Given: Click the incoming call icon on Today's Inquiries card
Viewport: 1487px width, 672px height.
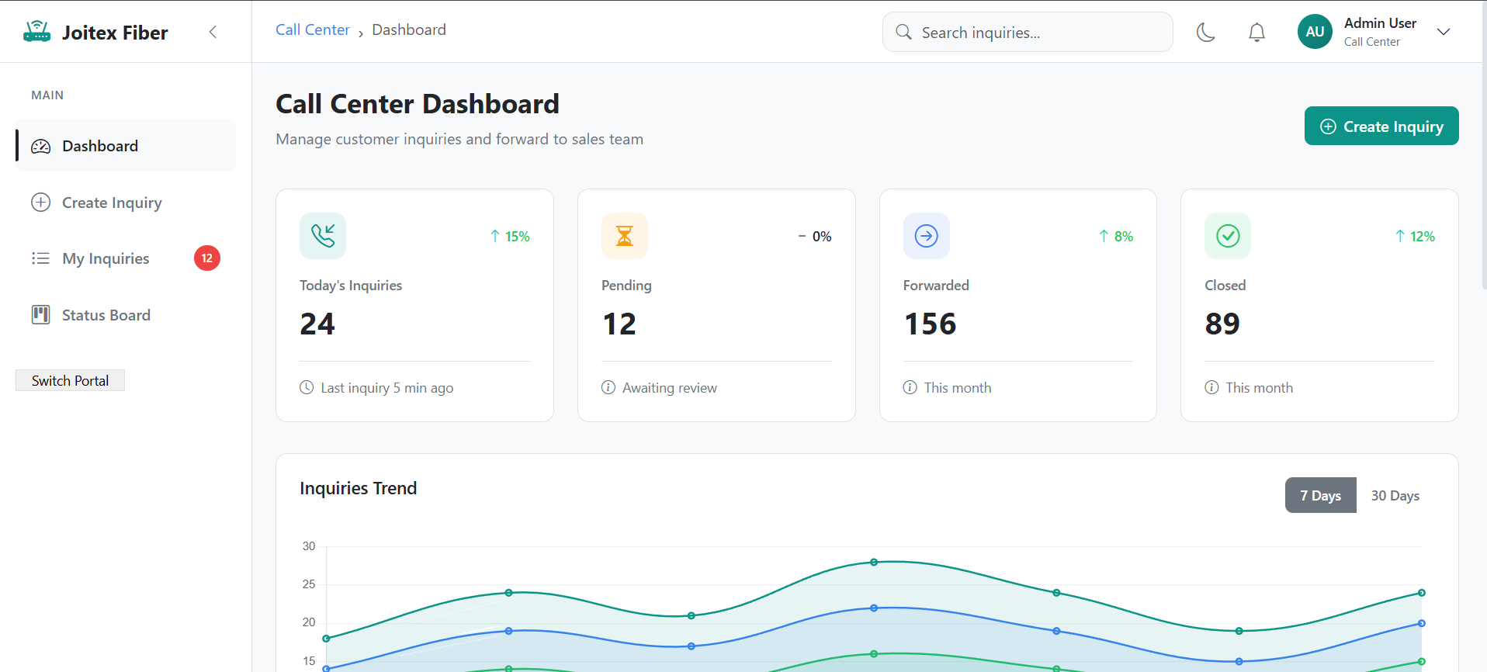Looking at the screenshot, I should 323,236.
